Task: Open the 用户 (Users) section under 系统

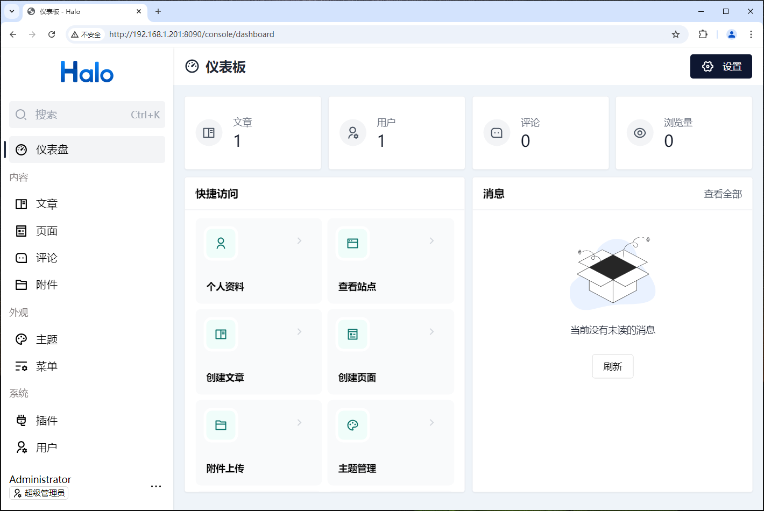Action: [47, 447]
